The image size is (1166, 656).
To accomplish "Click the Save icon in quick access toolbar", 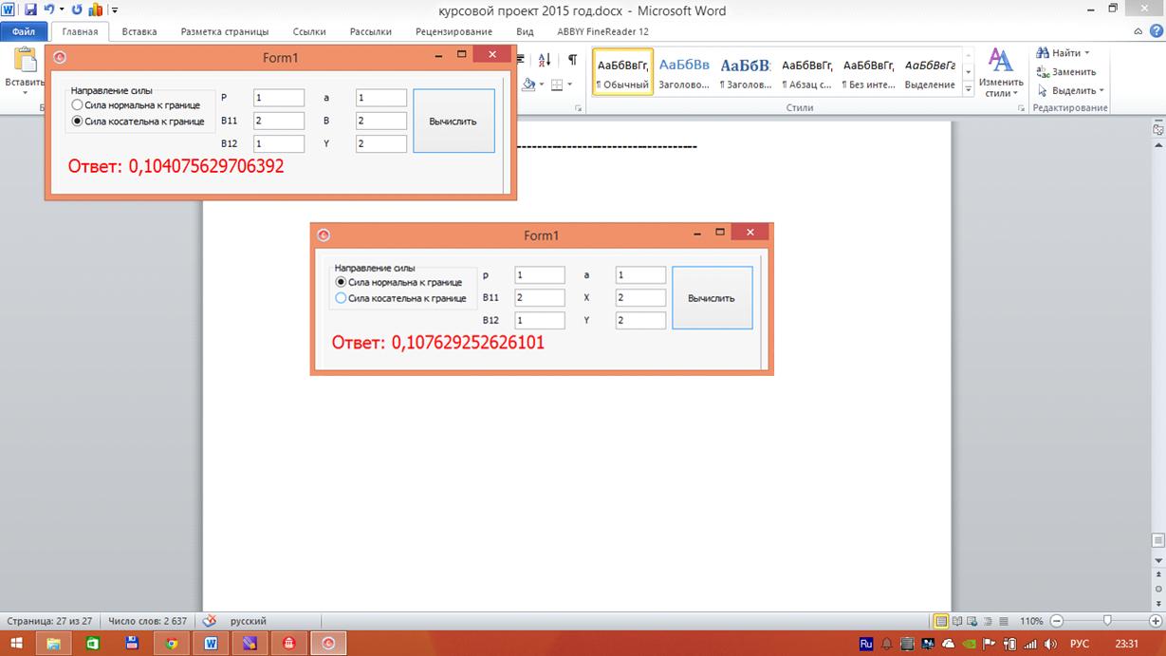I will point(30,10).
